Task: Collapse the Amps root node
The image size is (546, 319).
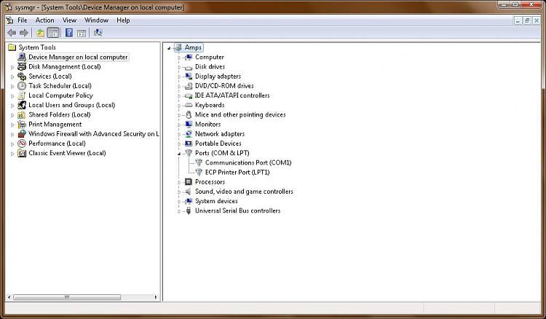Action: point(169,48)
